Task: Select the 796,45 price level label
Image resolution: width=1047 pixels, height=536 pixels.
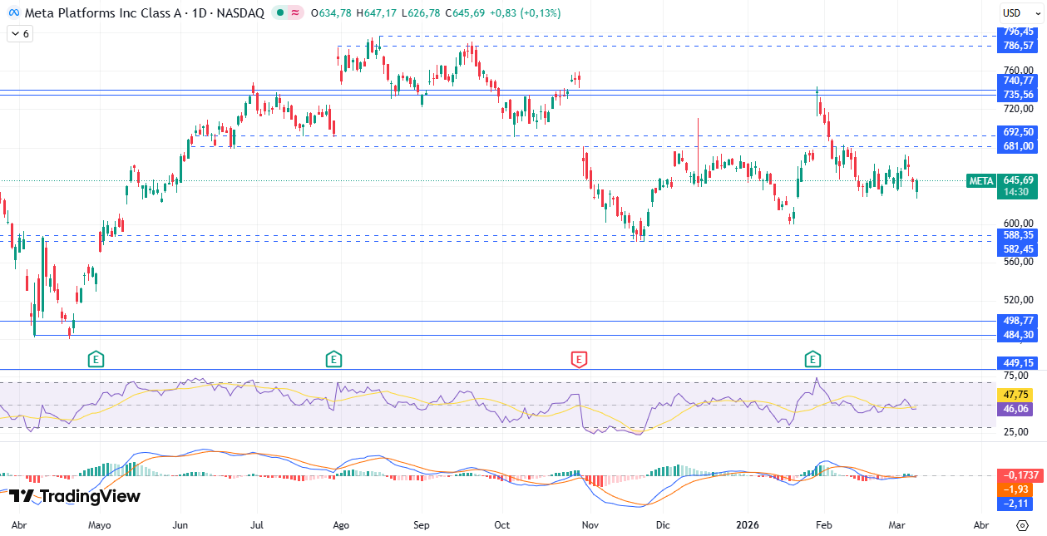Action: [x=1018, y=32]
